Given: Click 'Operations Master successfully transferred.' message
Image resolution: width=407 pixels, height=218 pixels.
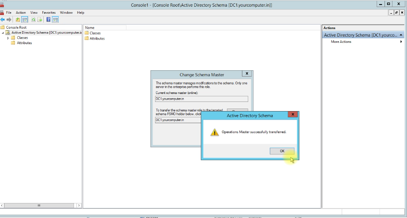Looking at the screenshot, I should 254,132.
